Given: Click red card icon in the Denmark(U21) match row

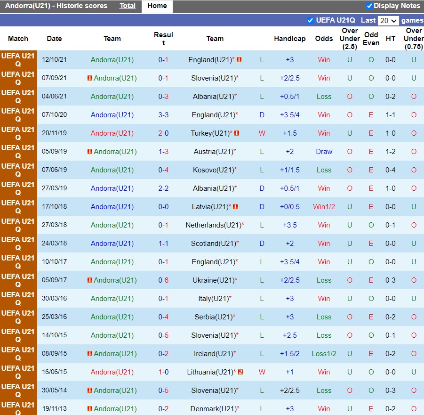Looking at the screenshot, I should pyautogui.click(x=90, y=409).
